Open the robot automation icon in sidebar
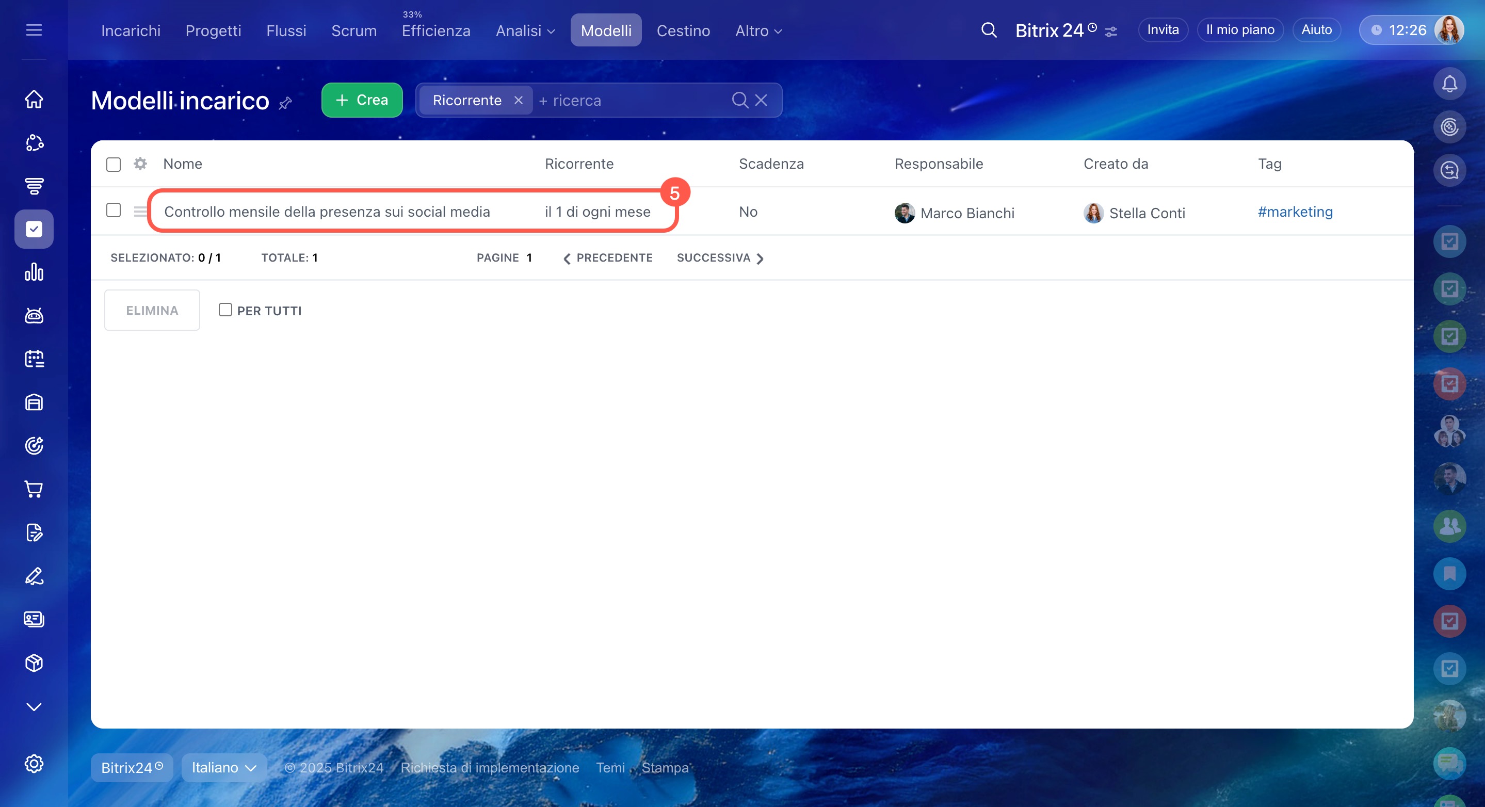This screenshot has width=1485, height=807. [34, 316]
